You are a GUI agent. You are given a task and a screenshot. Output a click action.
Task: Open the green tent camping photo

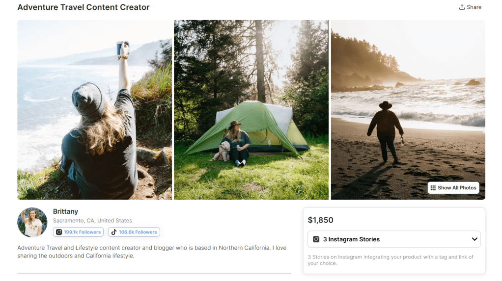tap(251, 110)
